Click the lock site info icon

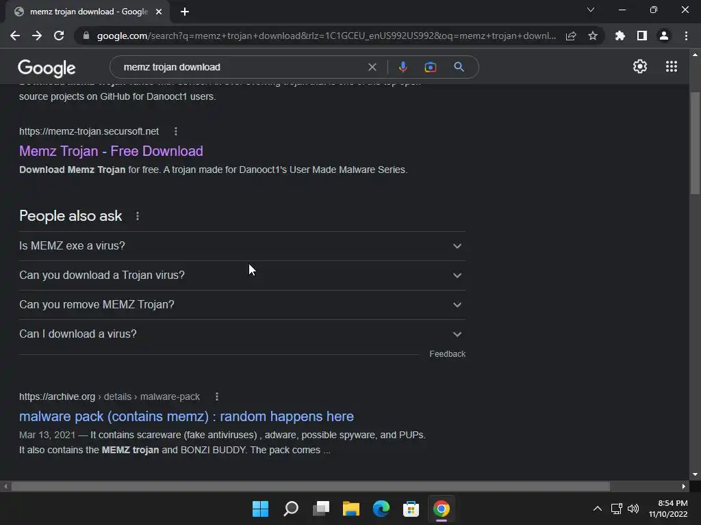86,36
